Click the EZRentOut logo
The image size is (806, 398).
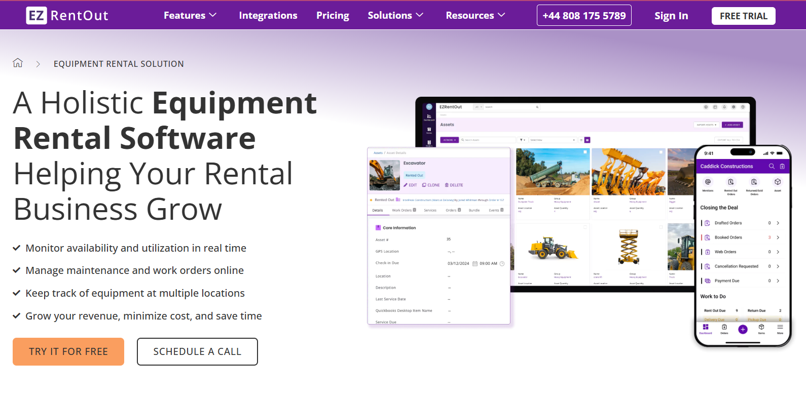67,15
